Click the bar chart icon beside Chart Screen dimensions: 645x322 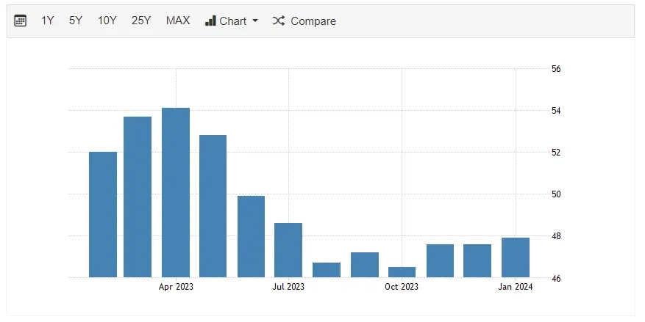point(210,21)
